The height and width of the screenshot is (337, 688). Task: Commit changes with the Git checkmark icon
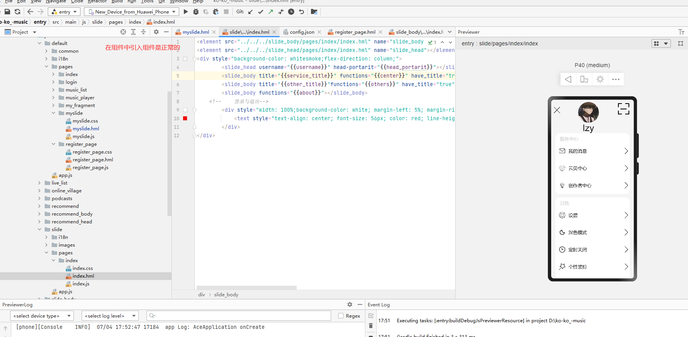click(260, 12)
